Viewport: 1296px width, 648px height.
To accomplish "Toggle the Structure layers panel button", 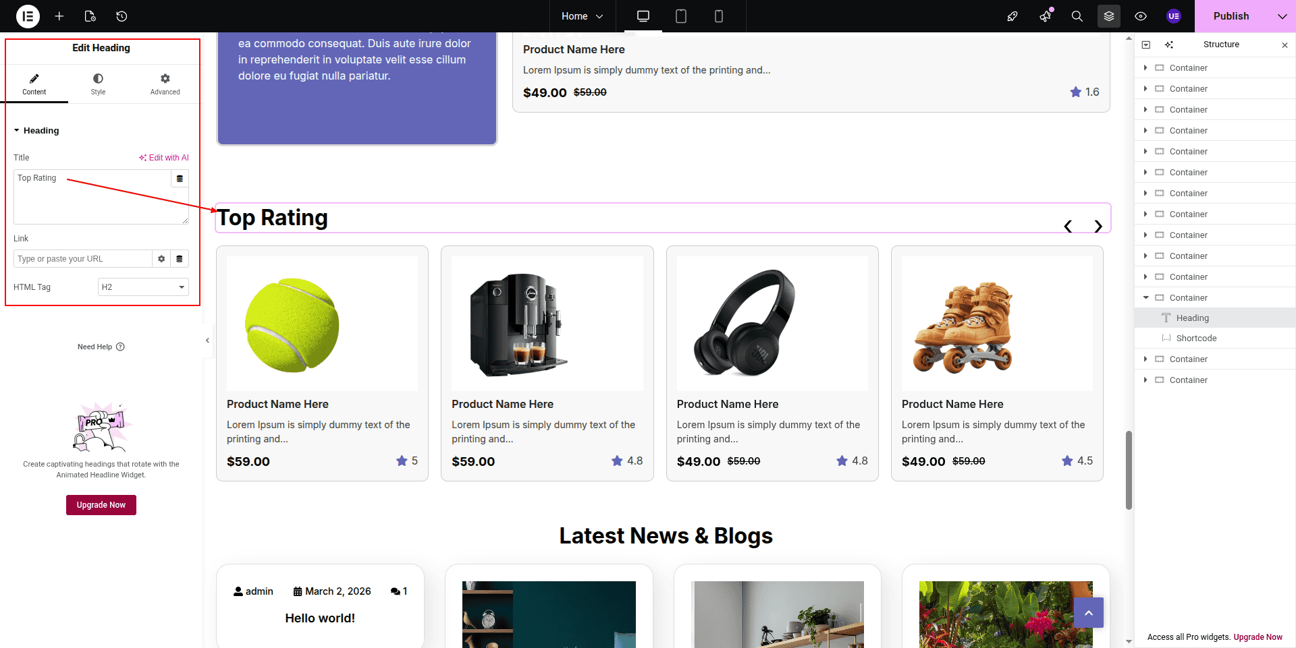I will point(1108,16).
